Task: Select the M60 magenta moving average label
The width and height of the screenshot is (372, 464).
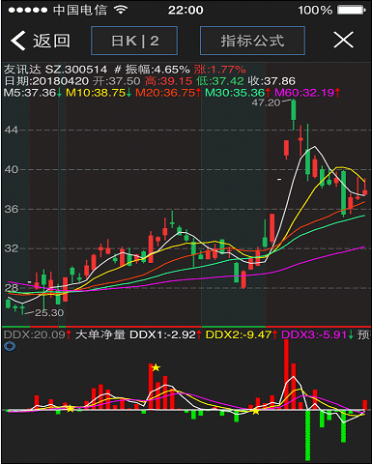Action: 307,93
